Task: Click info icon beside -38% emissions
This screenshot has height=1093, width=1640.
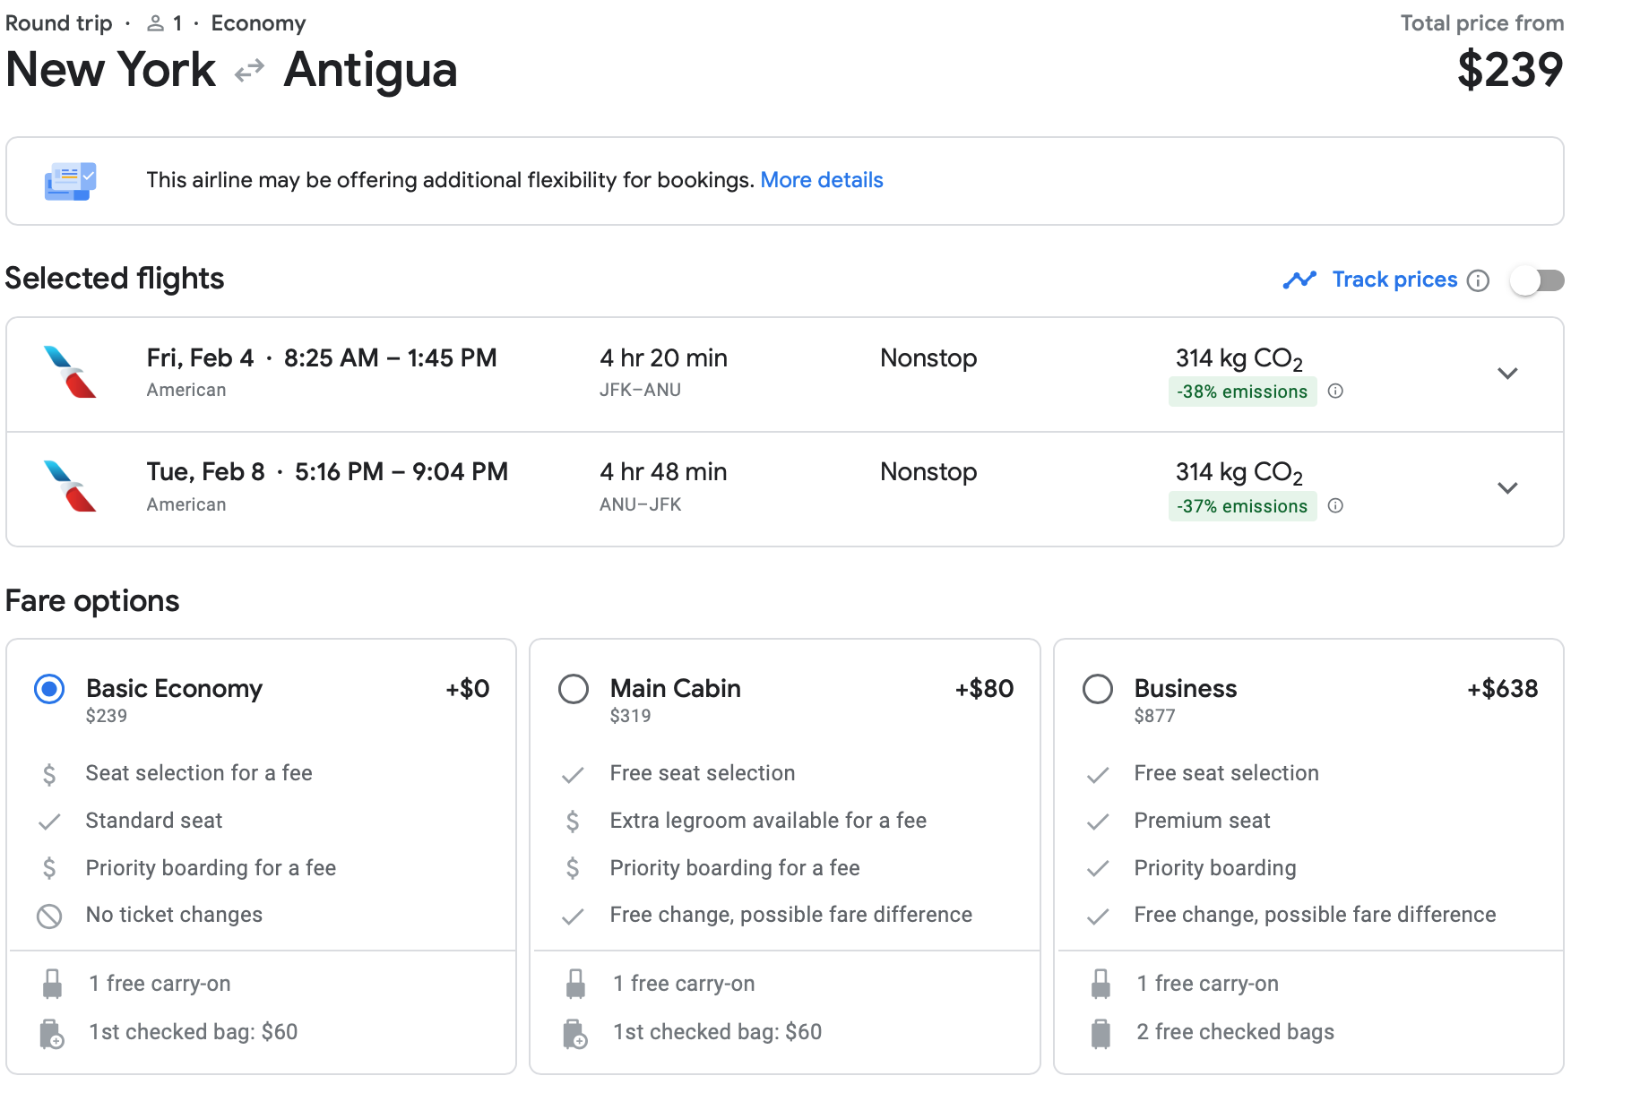Action: pos(1335,391)
